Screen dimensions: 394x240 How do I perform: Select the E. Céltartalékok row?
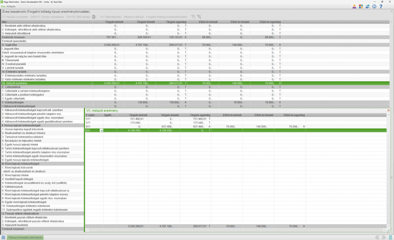(195, 87)
